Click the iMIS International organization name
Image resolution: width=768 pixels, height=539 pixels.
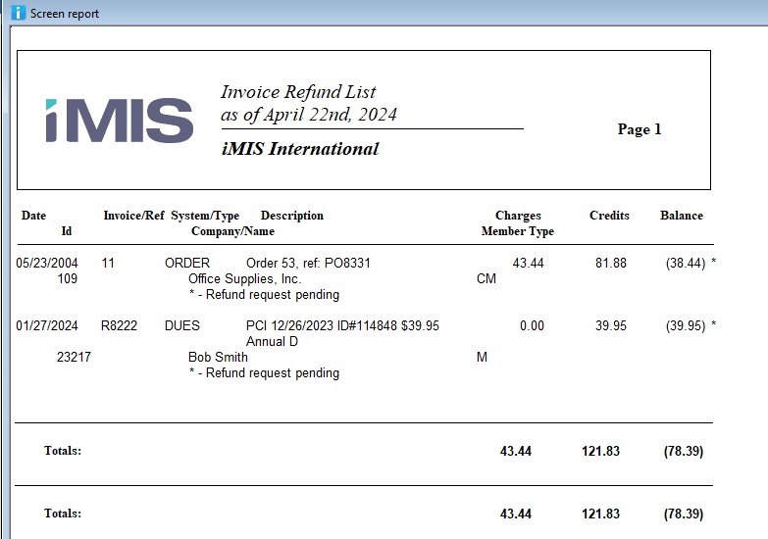299,149
